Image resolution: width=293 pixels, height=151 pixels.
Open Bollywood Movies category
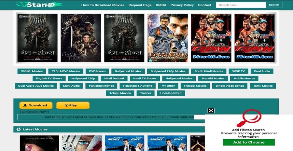(x=128, y=71)
